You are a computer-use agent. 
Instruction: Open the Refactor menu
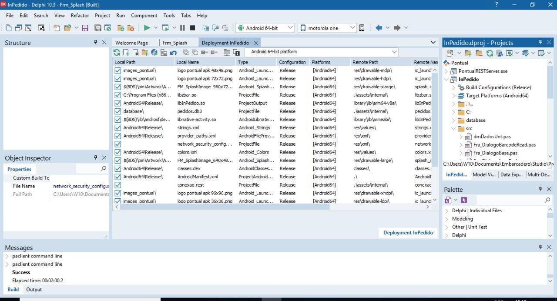[x=80, y=15]
